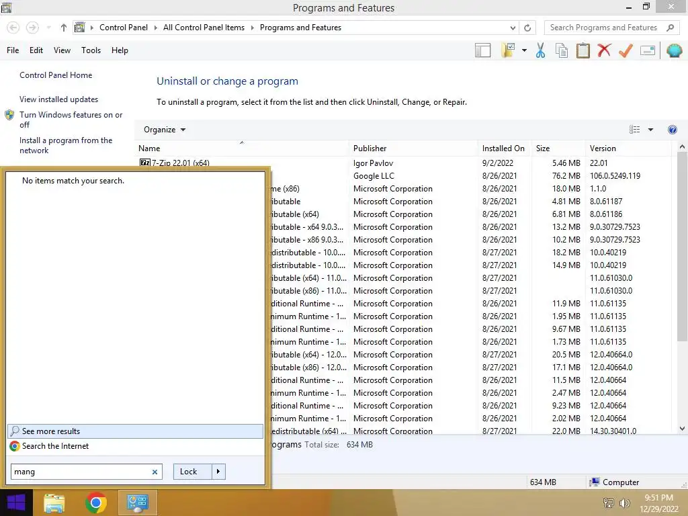This screenshot has width=688, height=516.
Task: Expand the arrow after All Control Panel Items
Action: point(253,28)
